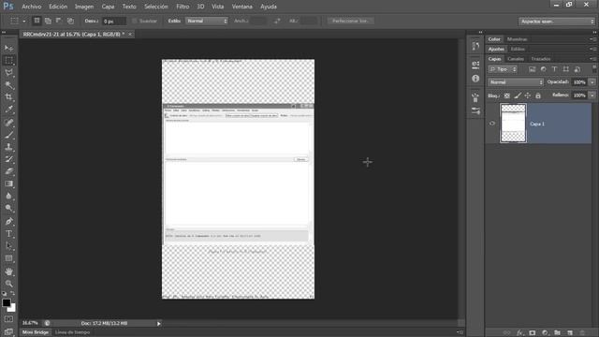
Task: Toggle lock position for the layer
Action: pyautogui.click(x=528, y=95)
